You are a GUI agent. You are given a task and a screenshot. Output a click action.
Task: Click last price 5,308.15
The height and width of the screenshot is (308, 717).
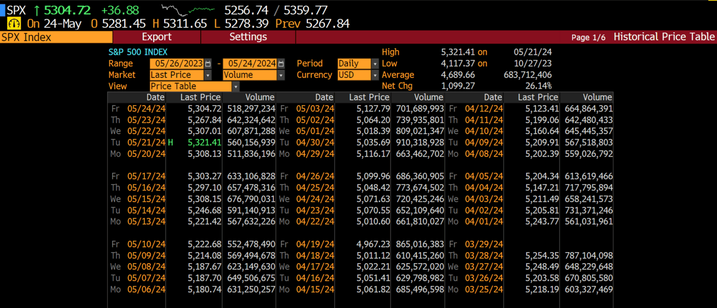point(204,199)
